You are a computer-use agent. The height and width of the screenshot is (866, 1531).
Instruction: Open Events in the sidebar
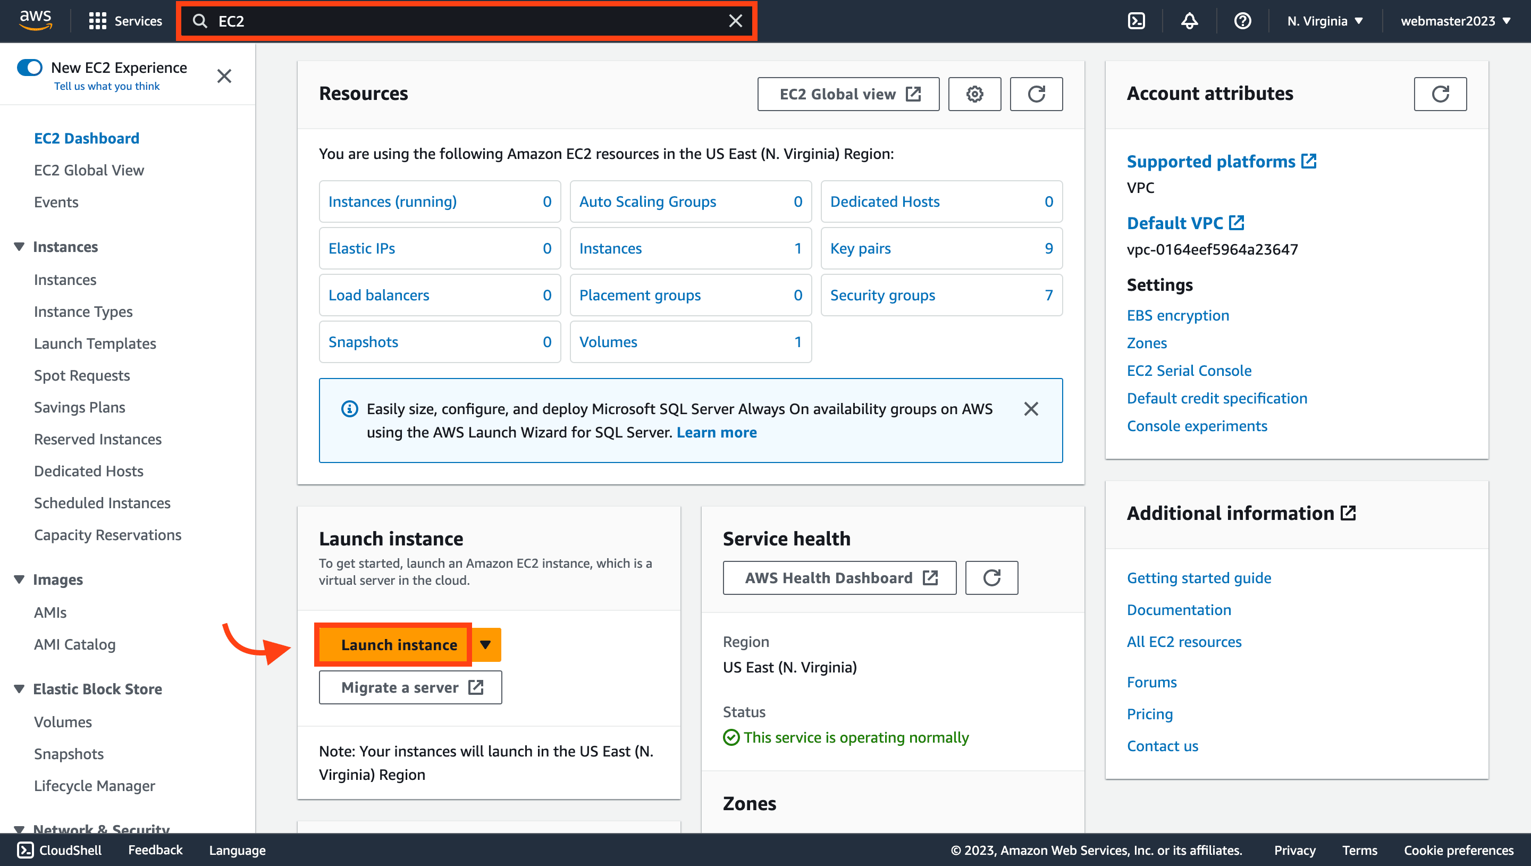pyautogui.click(x=56, y=202)
